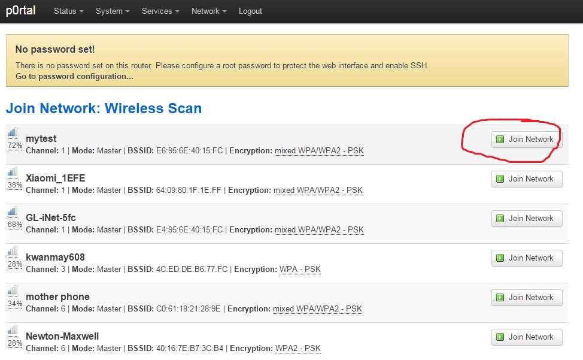Select Logout in the top bar
The height and width of the screenshot is (360, 583).
tap(250, 11)
